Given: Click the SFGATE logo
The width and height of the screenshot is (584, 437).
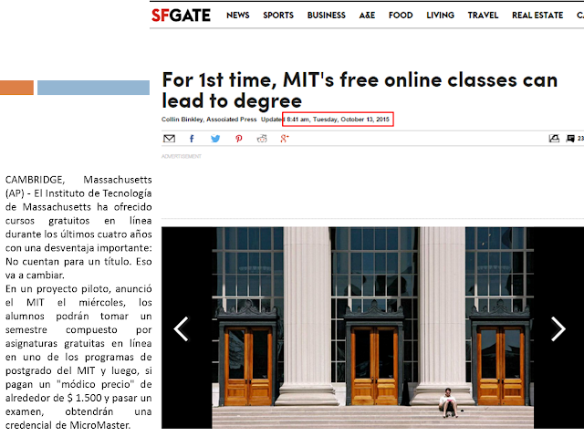Looking at the screenshot, I should click(x=181, y=16).
